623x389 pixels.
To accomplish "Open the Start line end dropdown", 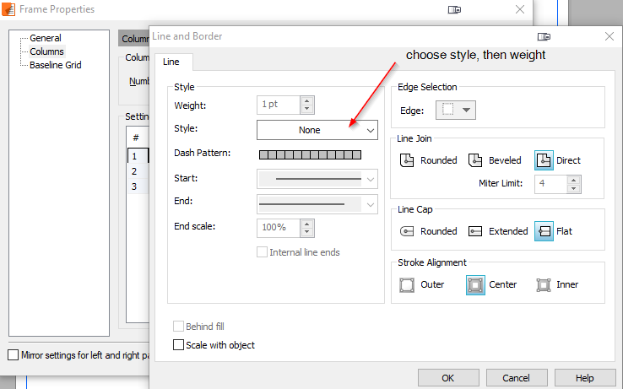I will (317, 179).
